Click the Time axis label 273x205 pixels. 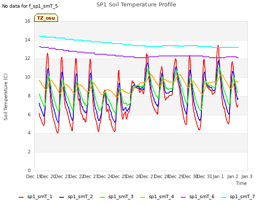pos(241,183)
